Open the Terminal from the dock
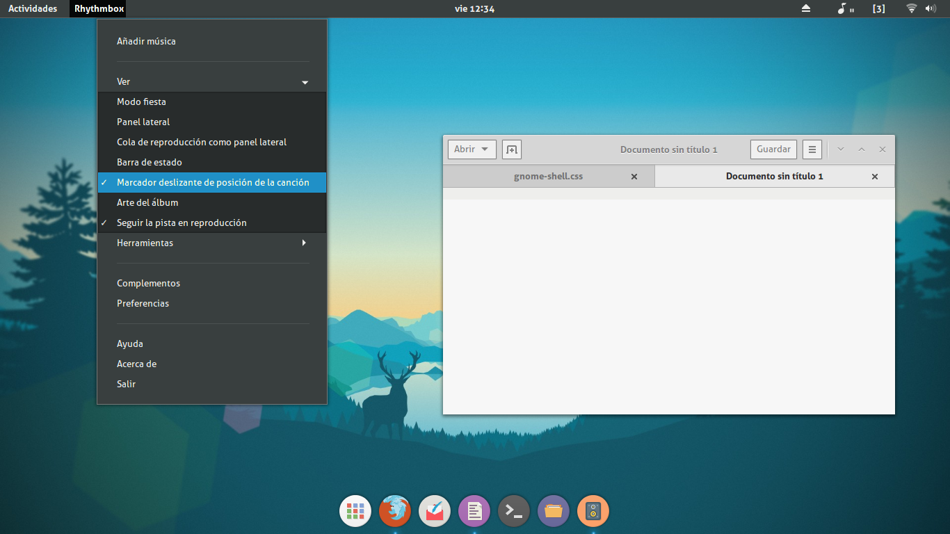Screen dimensions: 950x534 [514, 512]
